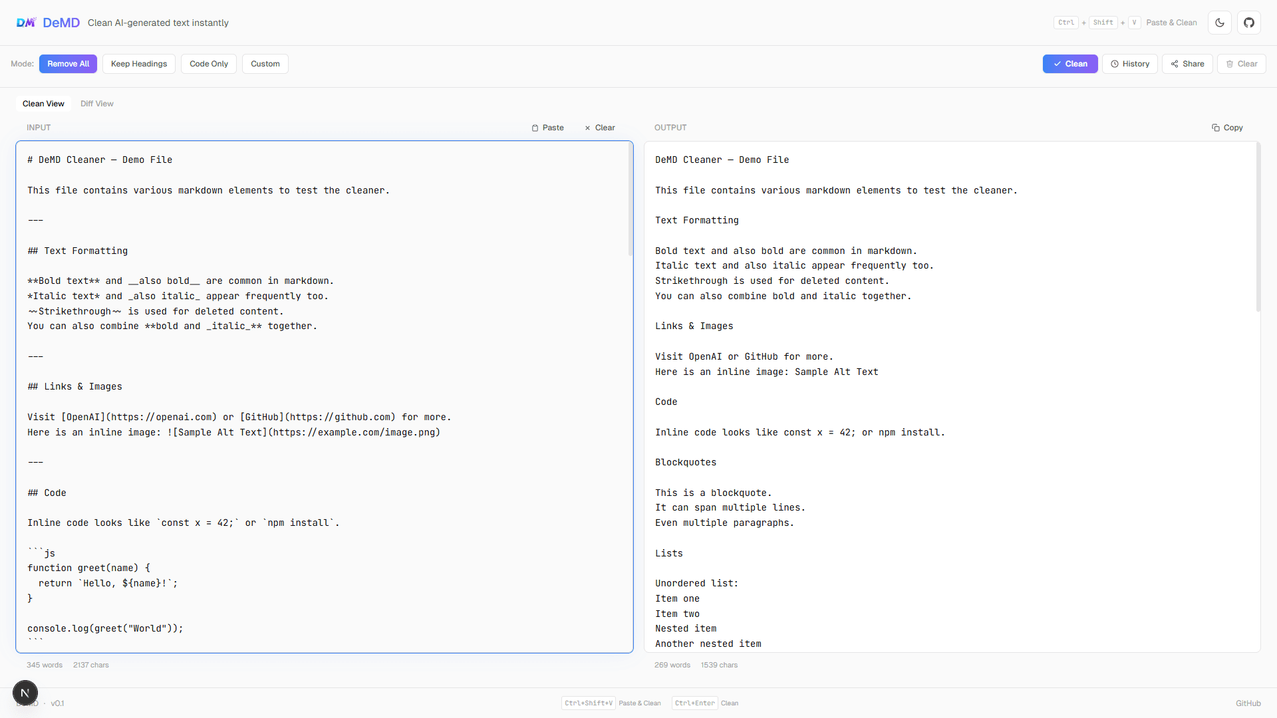Clear the input panel text
1277x718 pixels.
tap(600, 128)
